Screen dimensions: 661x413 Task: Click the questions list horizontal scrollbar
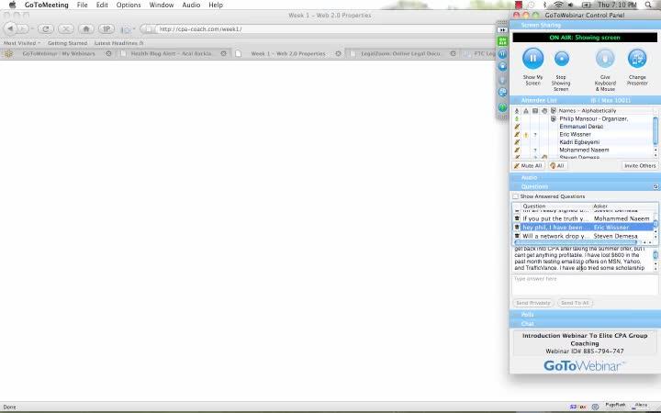576,242
